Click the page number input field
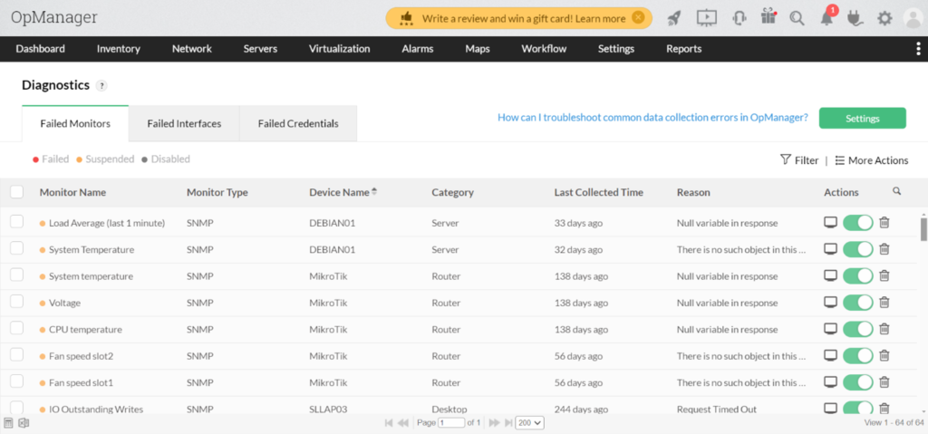 tap(450, 423)
